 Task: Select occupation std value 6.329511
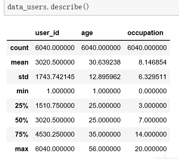pyautogui.click(x=152, y=77)
